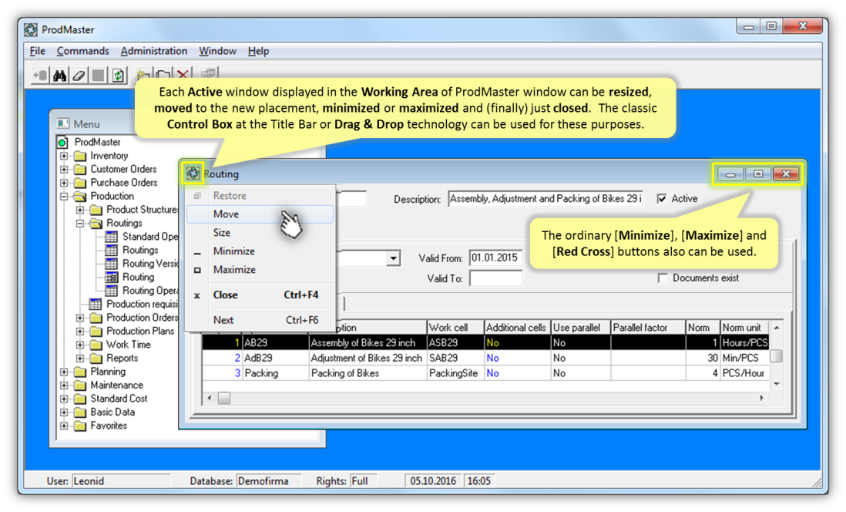Screen dimensions: 846x512
Task: Click the grid's scroll left arrow
Action: point(210,398)
